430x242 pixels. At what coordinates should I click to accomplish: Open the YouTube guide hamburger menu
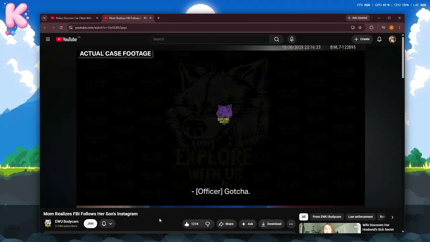[48, 39]
